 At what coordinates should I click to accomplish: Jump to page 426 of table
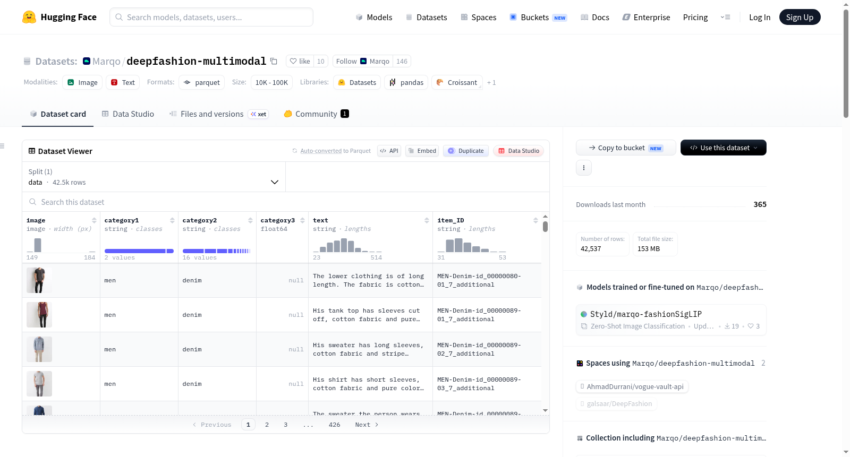coord(334,425)
